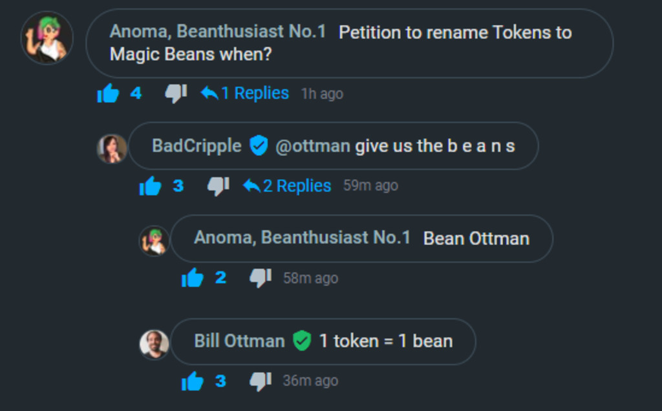The width and height of the screenshot is (662, 411).
Task: Open BadCripple's profile avatar
Action: [112, 149]
